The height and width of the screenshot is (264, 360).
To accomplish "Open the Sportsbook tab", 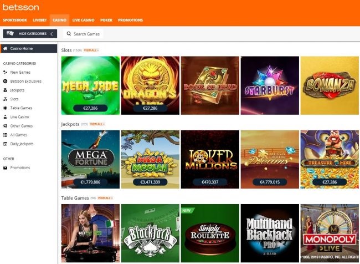I will 15,20.
